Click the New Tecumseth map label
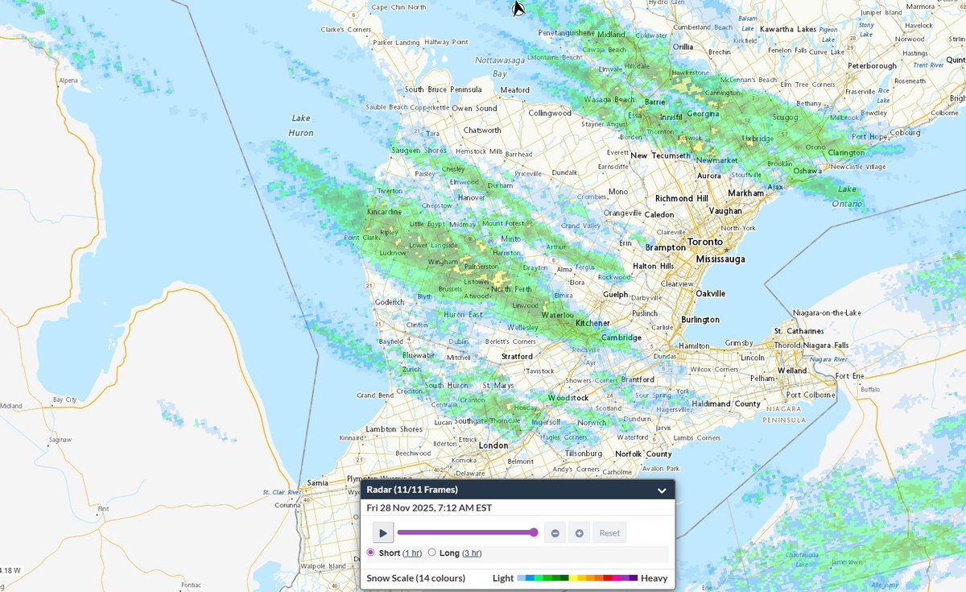The width and height of the screenshot is (966, 592). click(660, 155)
